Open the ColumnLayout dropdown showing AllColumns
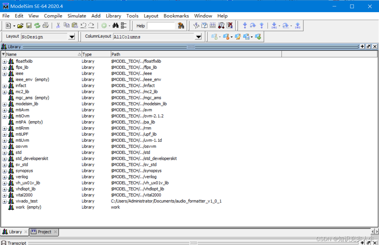 198,37
